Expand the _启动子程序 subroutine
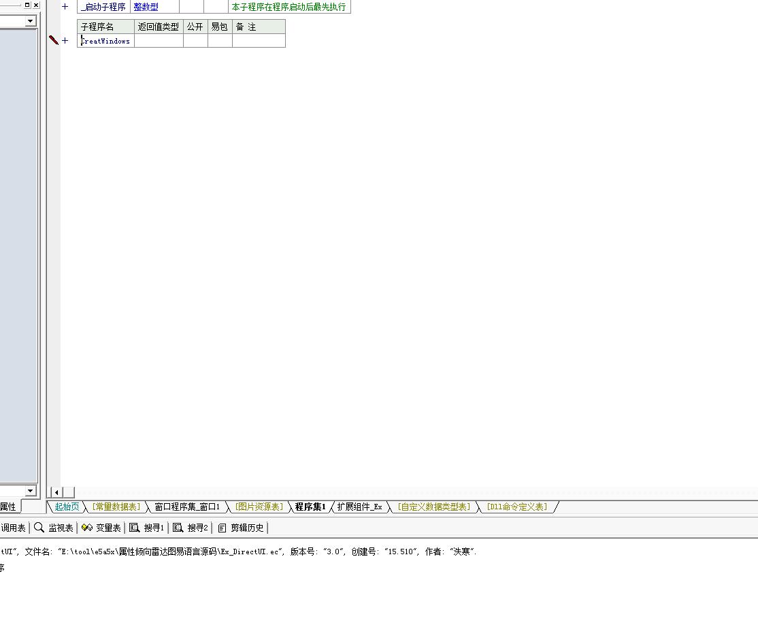This screenshot has height=623, width=758. click(x=65, y=7)
